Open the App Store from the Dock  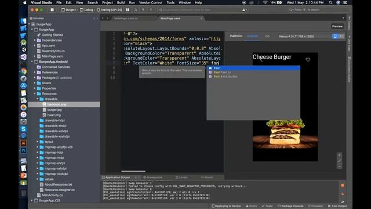23,86
